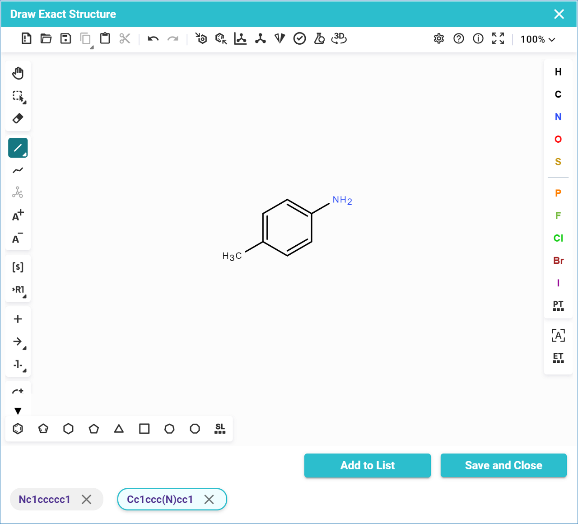Toggle the Charge Plus tool
This screenshot has height=524, width=578.
tap(18, 215)
